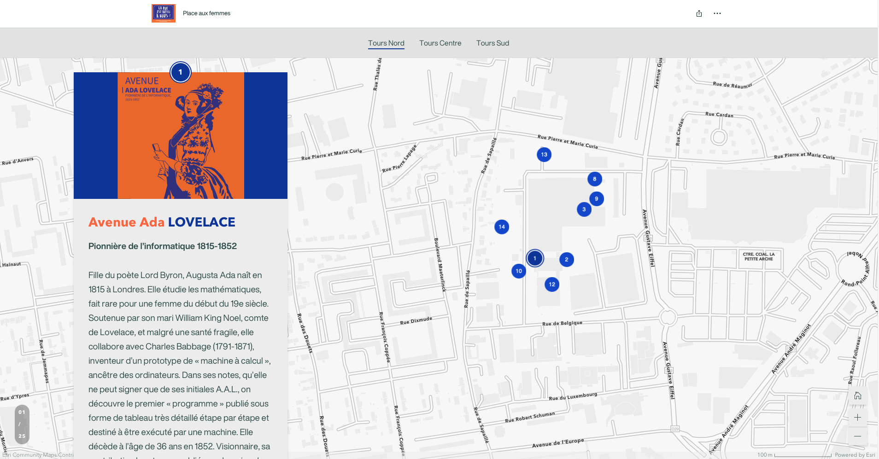Click the Place aux femmes title
Viewport: 879px width, 459px height.
(x=206, y=13)
